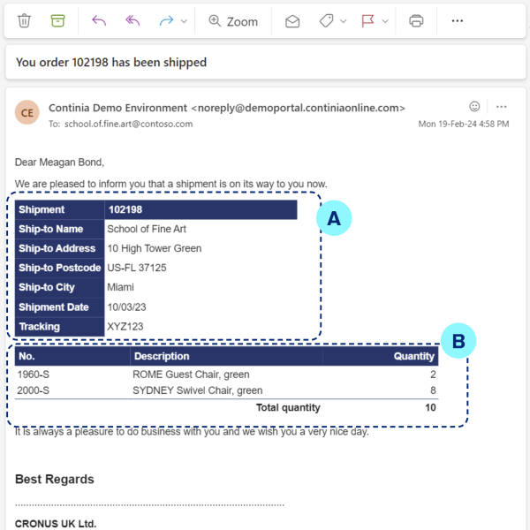This screenshot has width=530, height=530.
Task: Select shipment number 102198 in the table
Action: pyautogui.click(x=125, y=209)
